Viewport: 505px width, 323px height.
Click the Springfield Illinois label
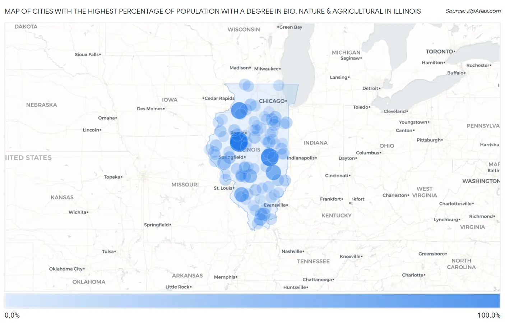pos(231,157)
